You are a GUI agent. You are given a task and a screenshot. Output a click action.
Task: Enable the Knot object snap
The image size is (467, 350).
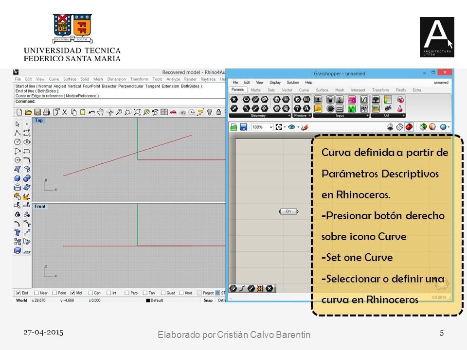tap(181, 293)
